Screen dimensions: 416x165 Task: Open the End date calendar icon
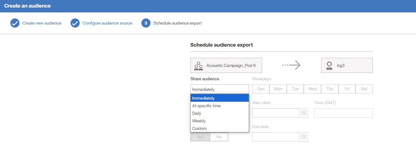click(x=303, y=137)
